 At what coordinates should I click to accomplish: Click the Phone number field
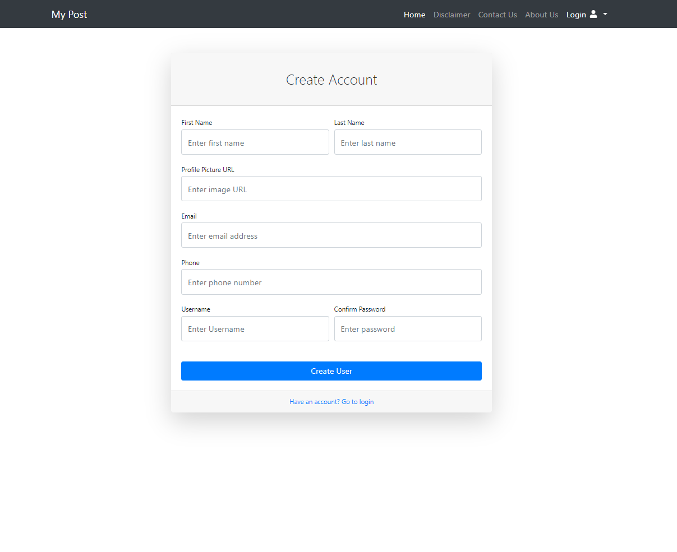pyautogui.click(x=331, y=282)
